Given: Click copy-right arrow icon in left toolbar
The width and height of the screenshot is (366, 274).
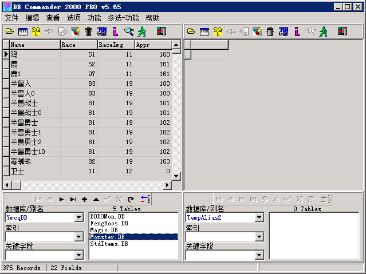Looking at the screenshot, I should point(49,31).
